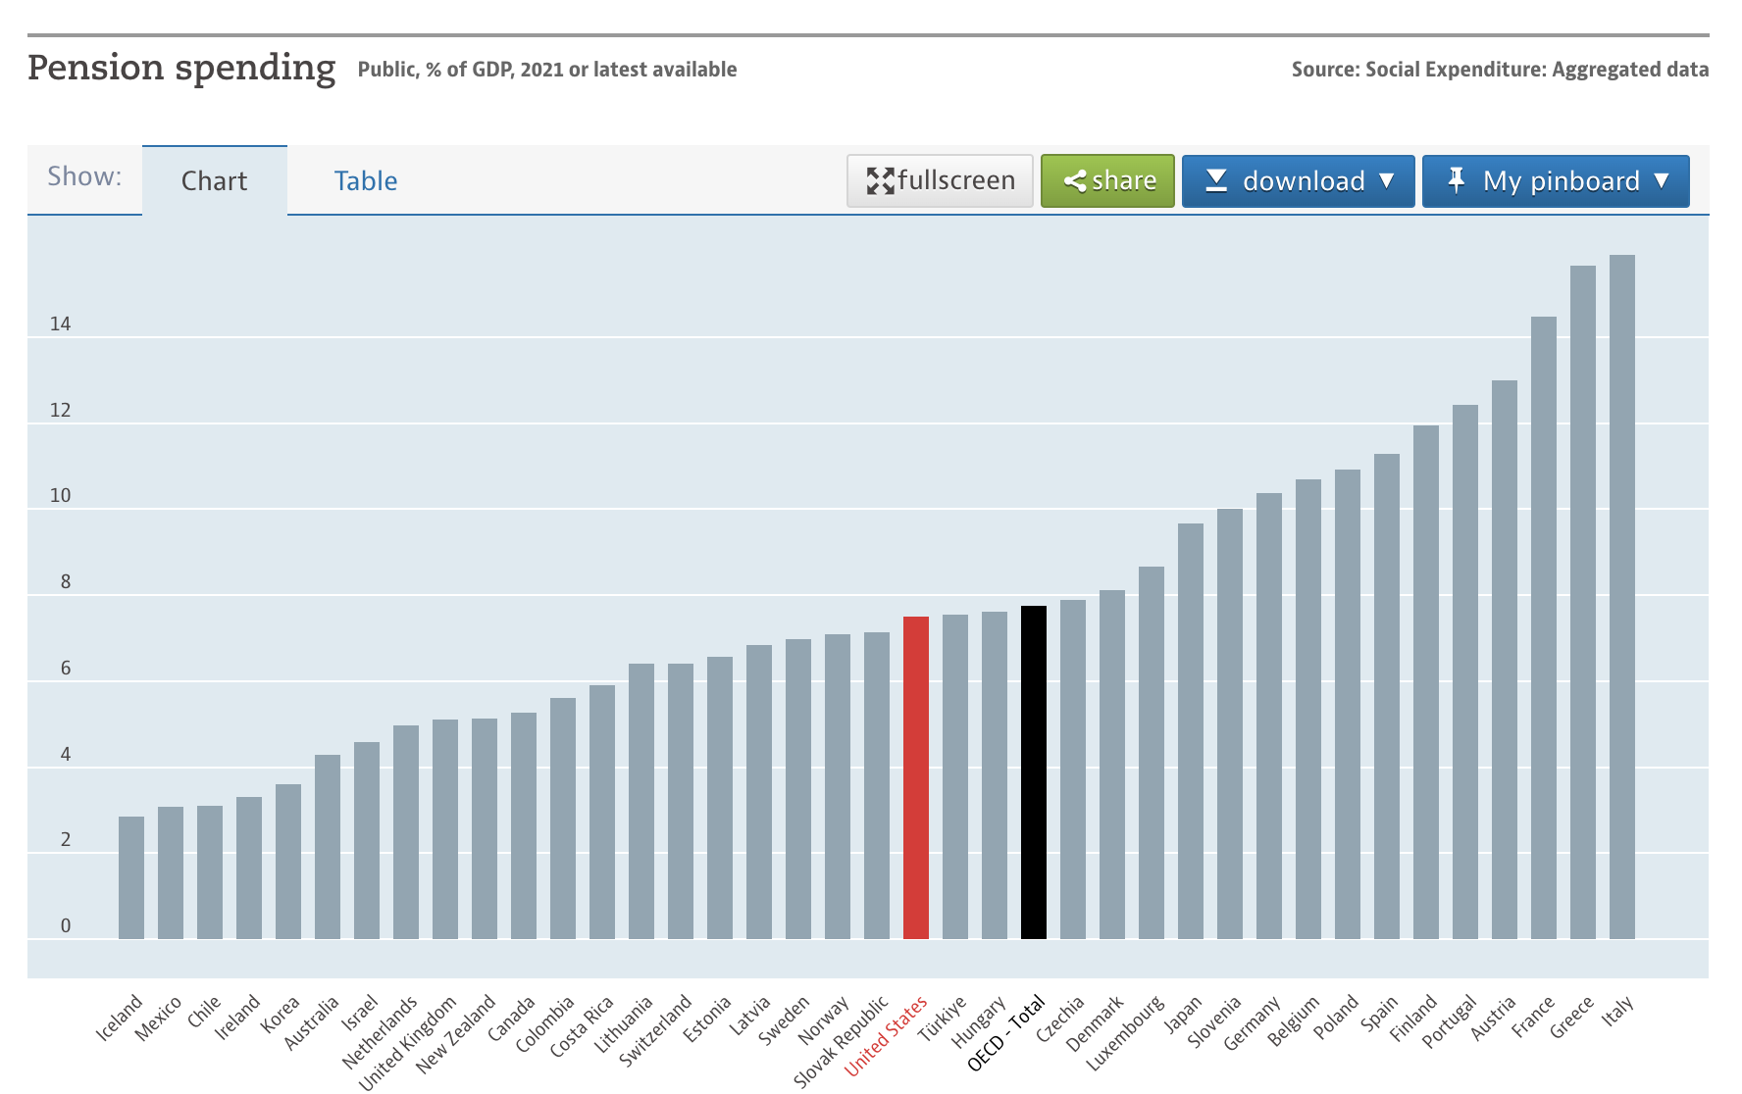Click the download arrow icon

[x=1216, y=181]
